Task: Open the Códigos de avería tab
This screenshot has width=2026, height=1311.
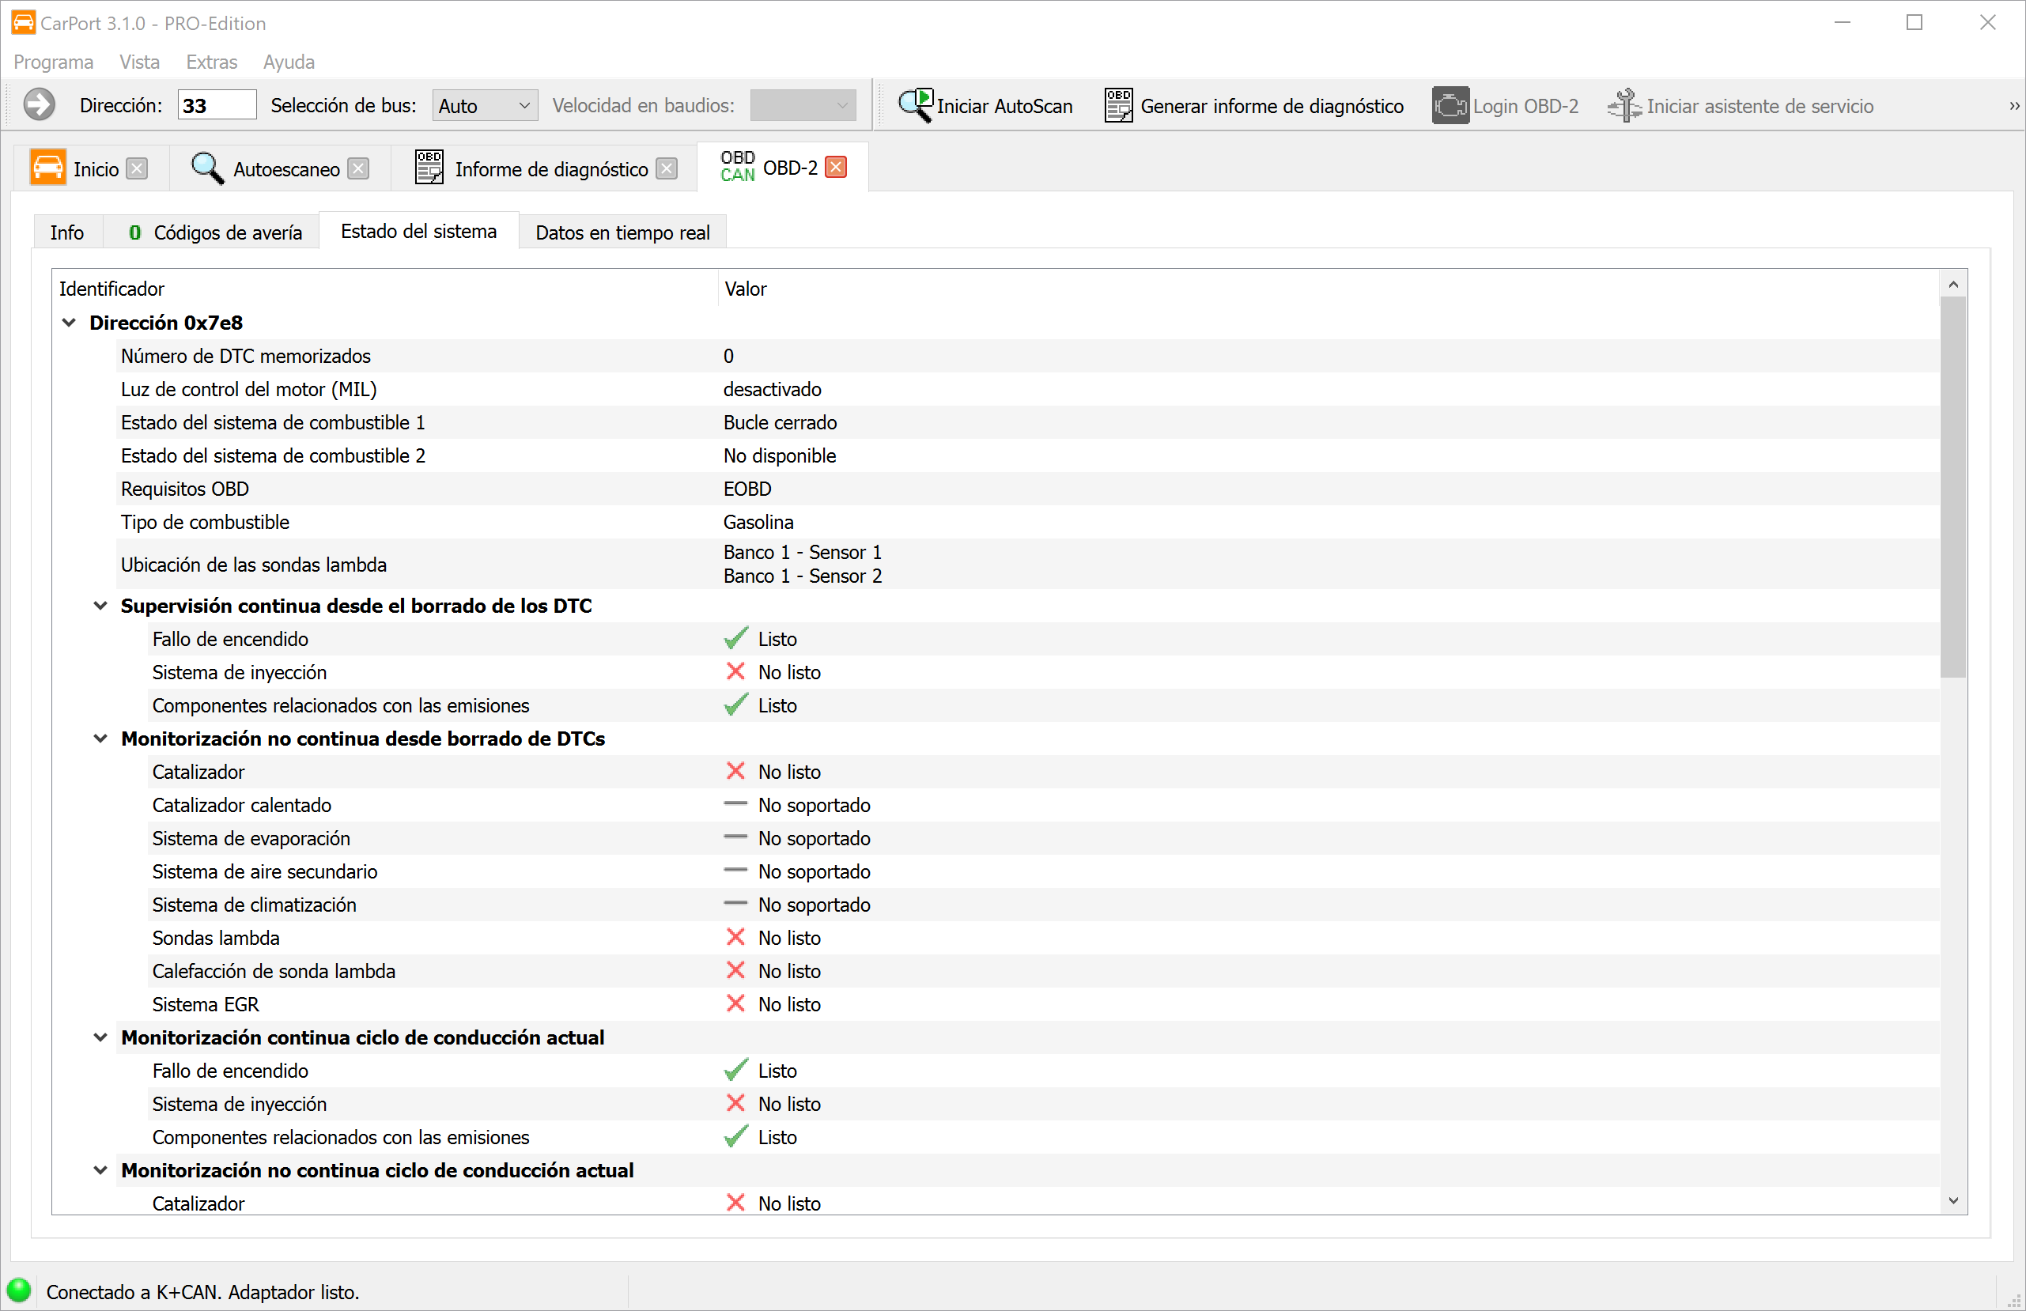Action: [214, 232]
